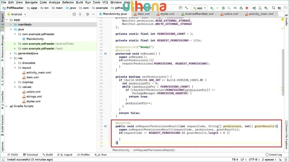
Task: Click yellow inspection indicator in editor corner
Action: point(283,19)
